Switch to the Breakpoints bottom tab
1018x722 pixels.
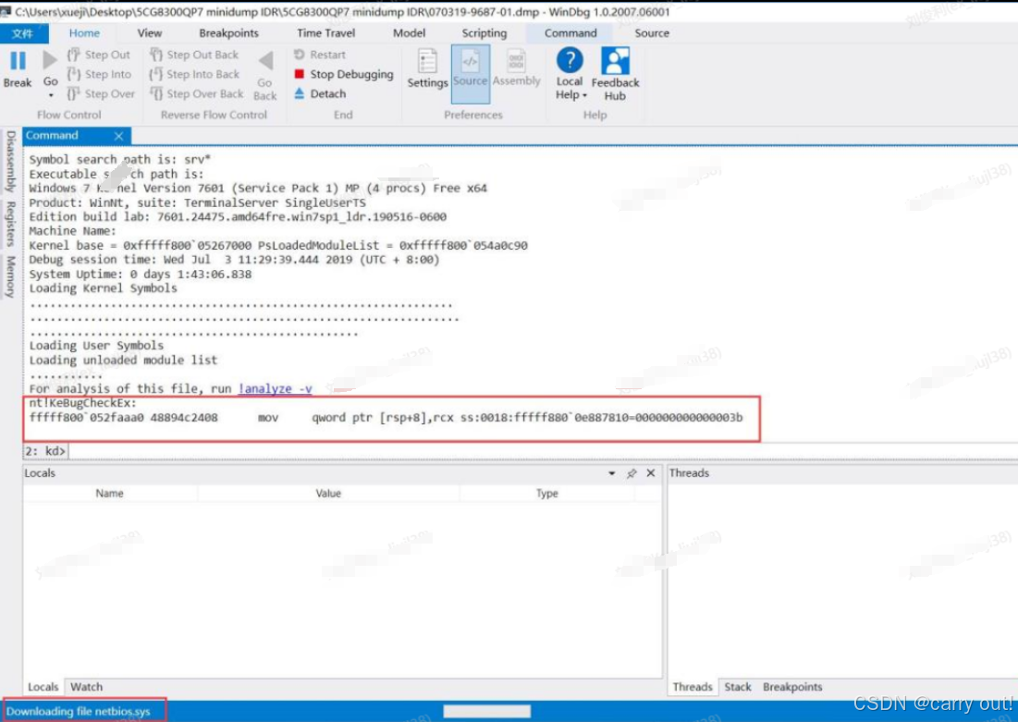click(x=792, y=687)
